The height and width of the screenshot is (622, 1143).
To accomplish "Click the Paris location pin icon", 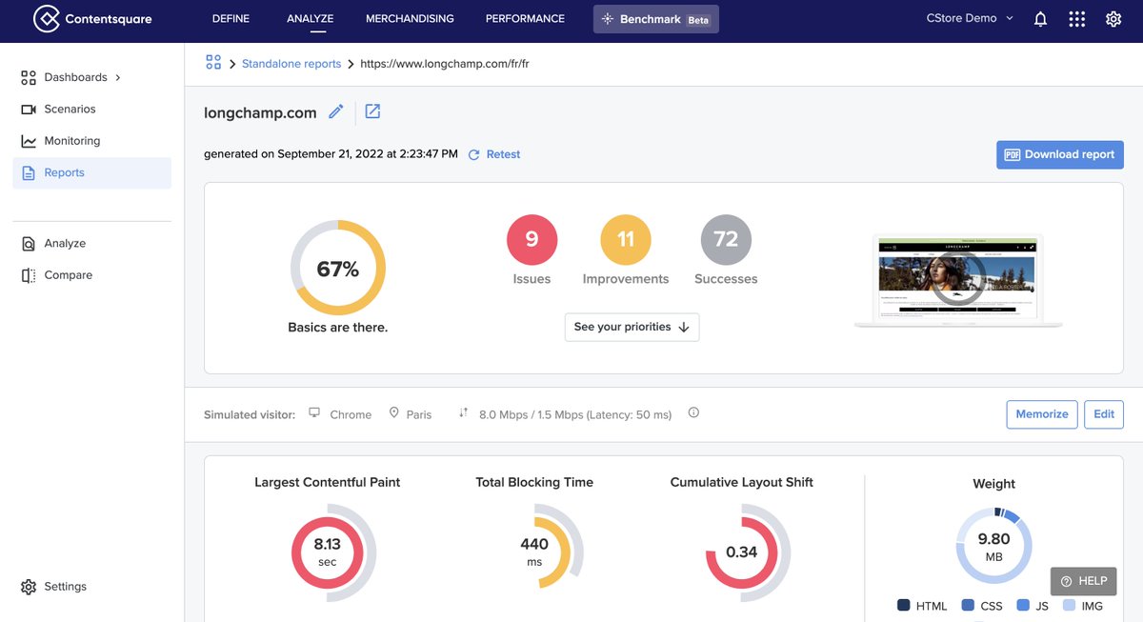I will (x=394, y=413).
